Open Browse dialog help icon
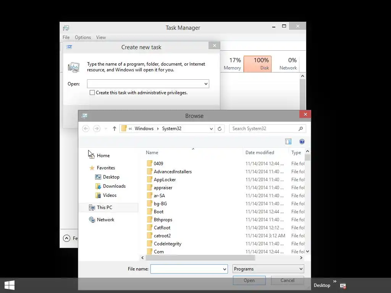This screenshot has width=391, height=293. [302, 142]
